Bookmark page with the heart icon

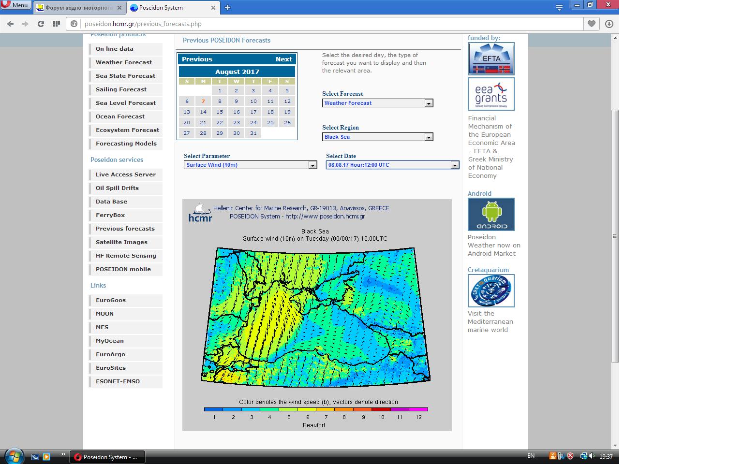[x=592, y=24]
